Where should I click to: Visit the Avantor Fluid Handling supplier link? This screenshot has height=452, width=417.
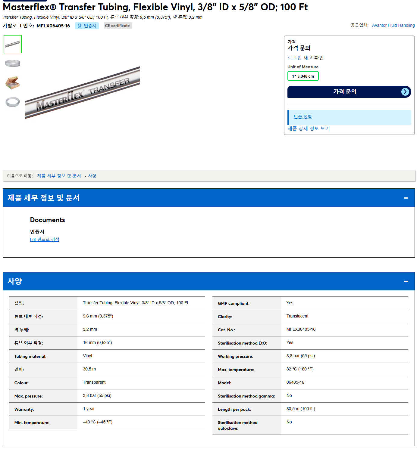393,25
